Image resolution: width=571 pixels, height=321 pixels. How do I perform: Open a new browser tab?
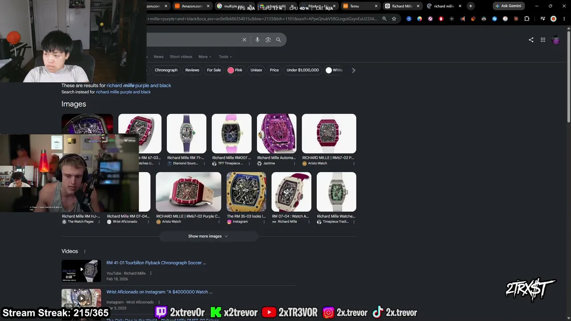click(471, 6)
